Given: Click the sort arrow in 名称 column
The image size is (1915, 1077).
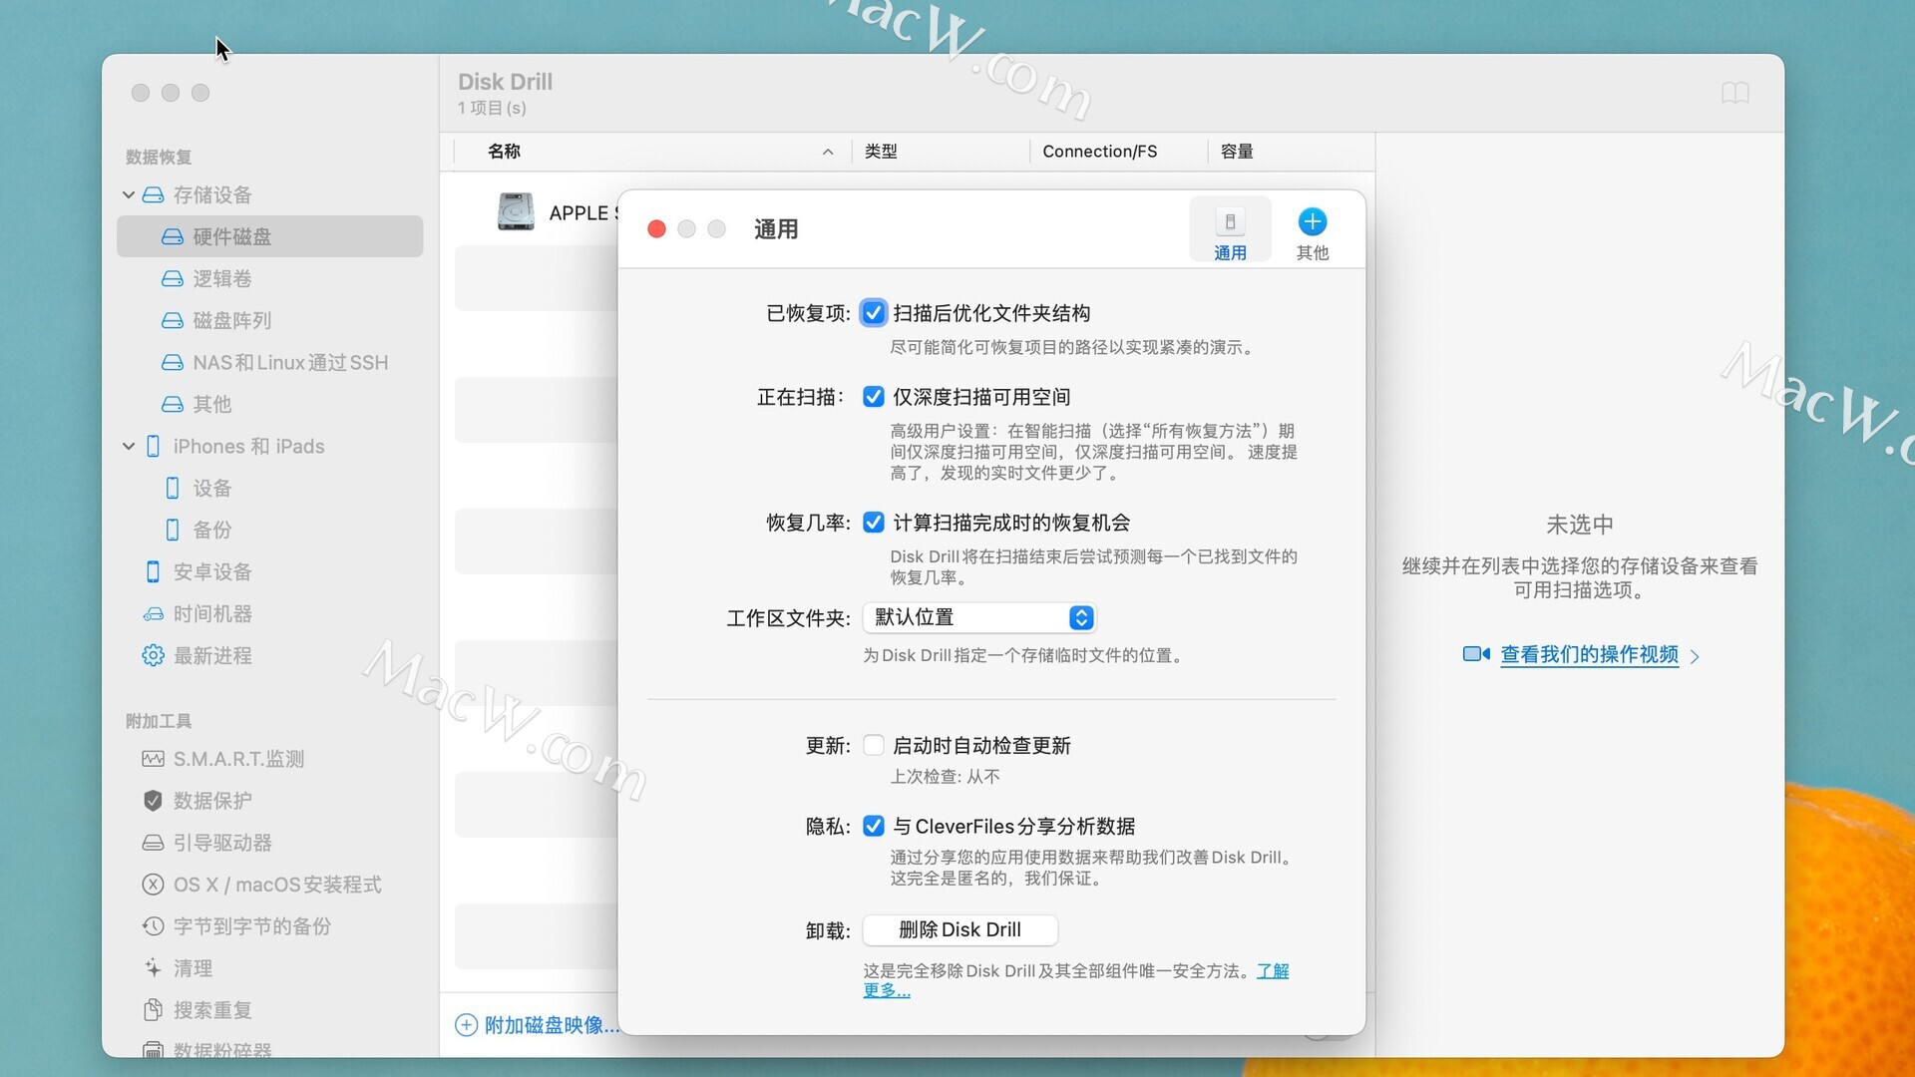Looking at the screenshot, I should tap(828, 152).
